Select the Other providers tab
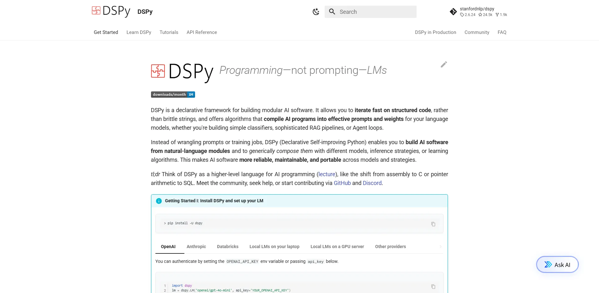This screenshot has height=293, width=599. 390,247
